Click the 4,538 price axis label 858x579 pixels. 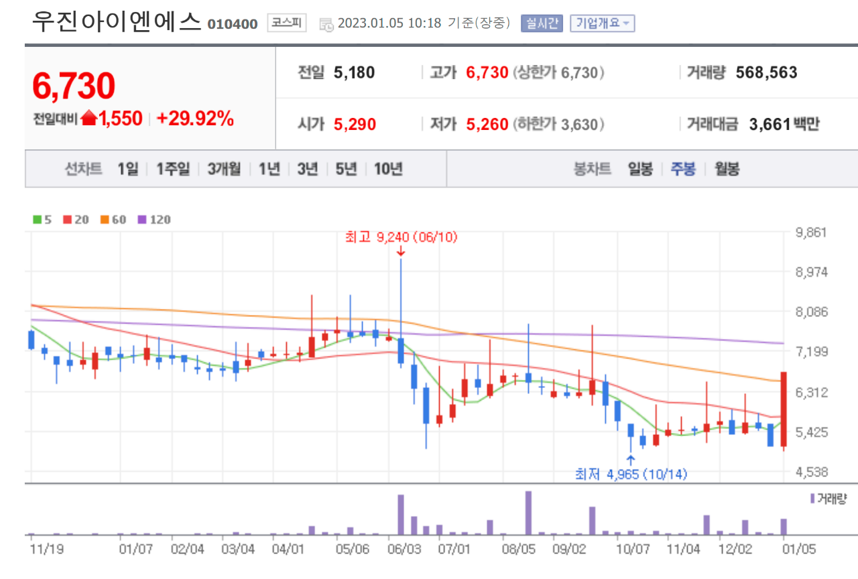[x=810, y=472]
